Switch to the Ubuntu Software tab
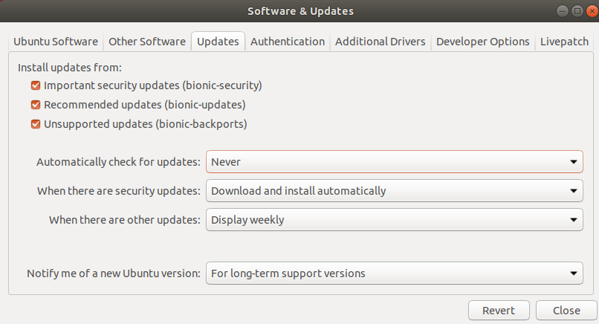The image size is (599, 324). pos(56,42)
